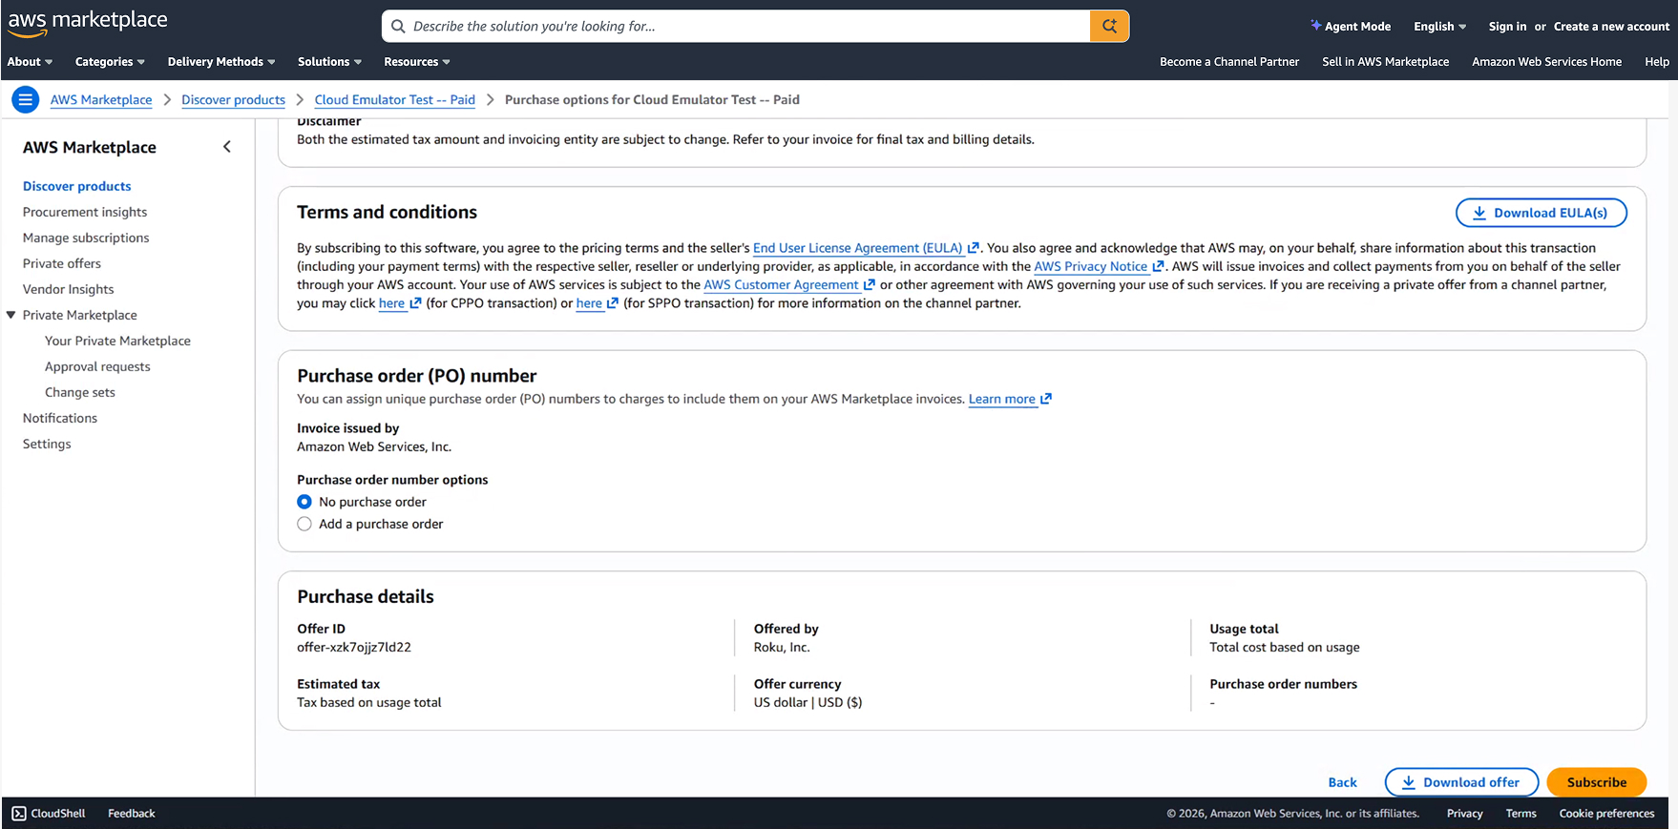Click the AWS Marketplace logo
This screenshot has width=1678, height=829.
click(x=88, y=23)
